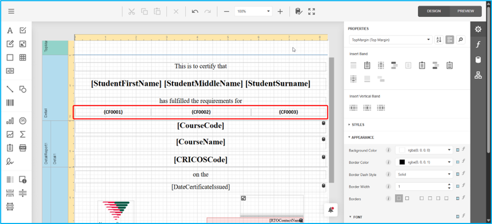Viewport: 492px width, 224px height.
Task: Switch to the Preview tab
Action: 465,11
